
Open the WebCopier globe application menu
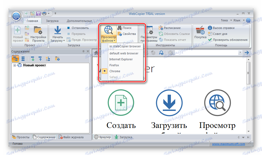pos(16,16)
